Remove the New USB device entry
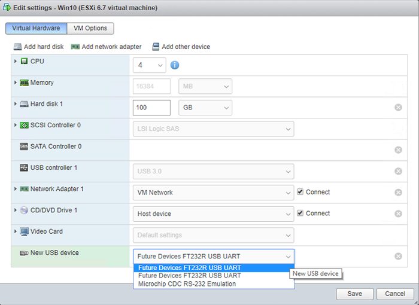 (398, 257)
